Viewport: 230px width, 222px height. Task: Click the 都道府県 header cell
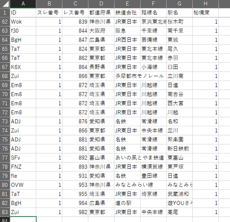click(x=101, y=13)
